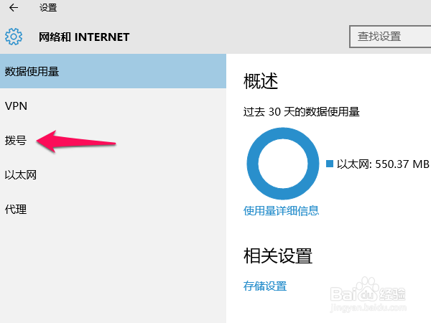Open 以太网 in the sidebar
This screenshot has height=323, width=431.
(x=20, y=174)
